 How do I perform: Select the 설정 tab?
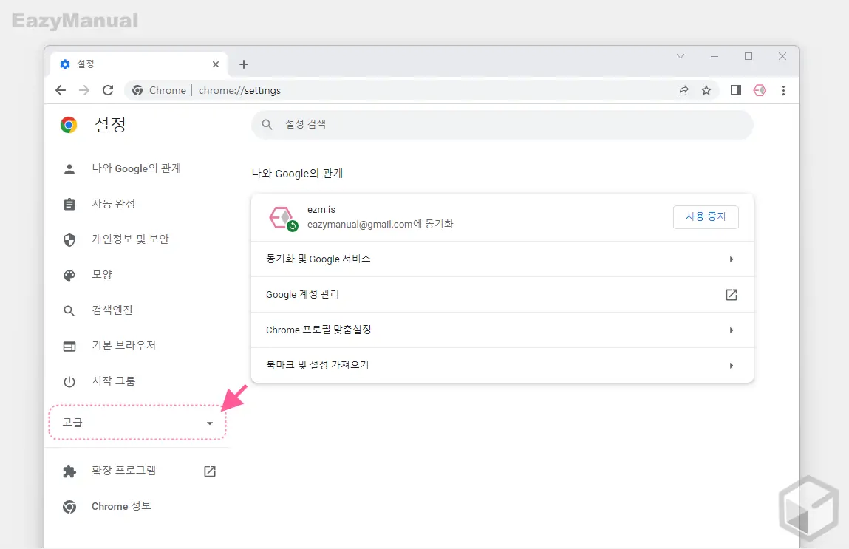139,64
